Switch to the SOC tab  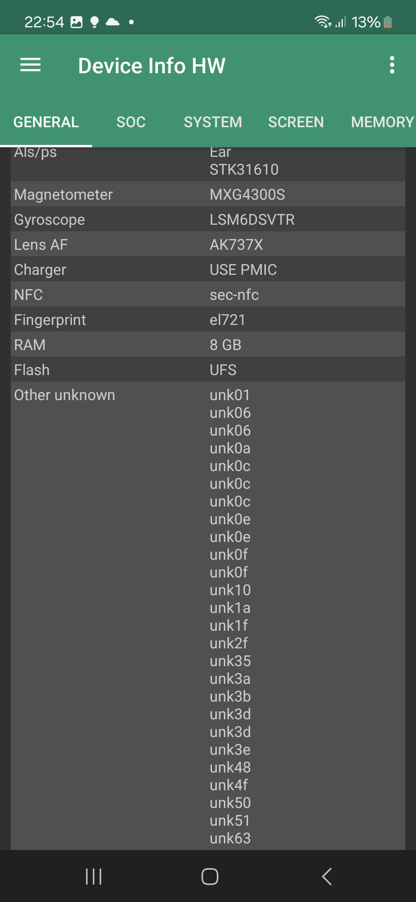point(131,122)
